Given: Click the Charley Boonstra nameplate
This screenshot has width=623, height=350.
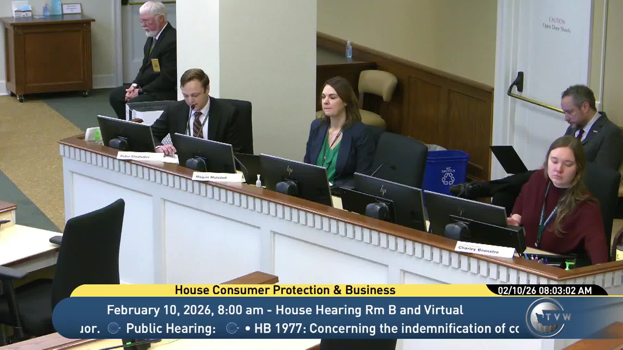Looking at the screenshot, I should point(478,250).
